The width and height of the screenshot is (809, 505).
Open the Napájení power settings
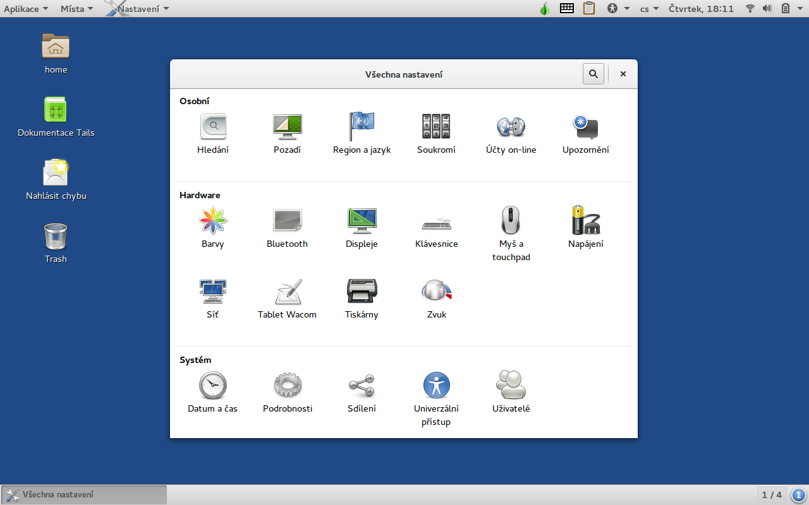(586, 228)
